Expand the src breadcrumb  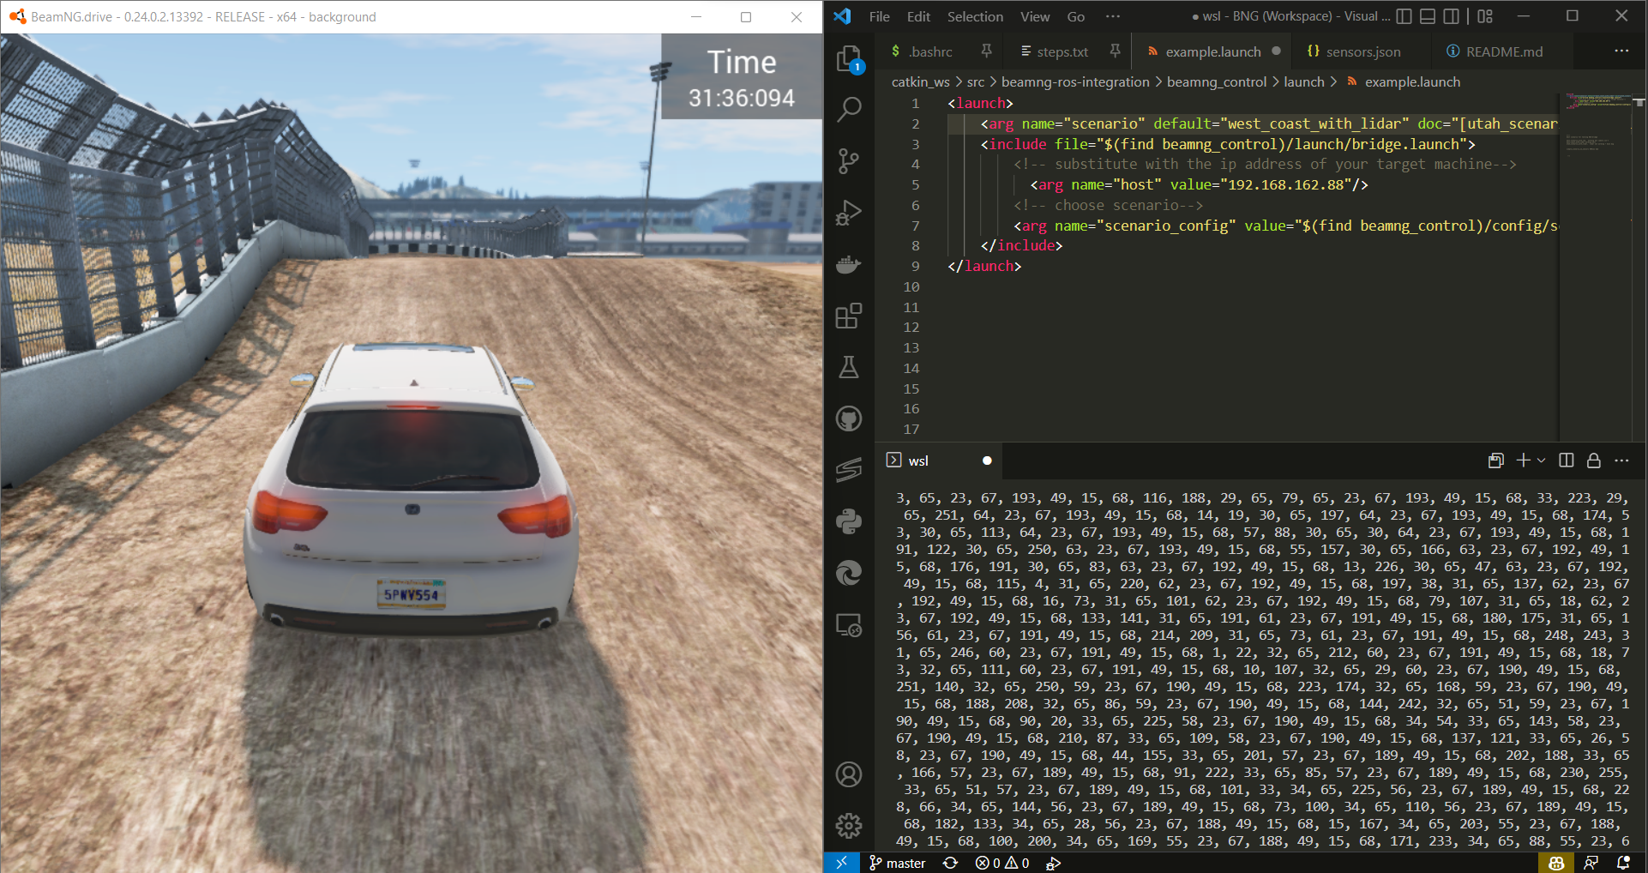(976, 81)
